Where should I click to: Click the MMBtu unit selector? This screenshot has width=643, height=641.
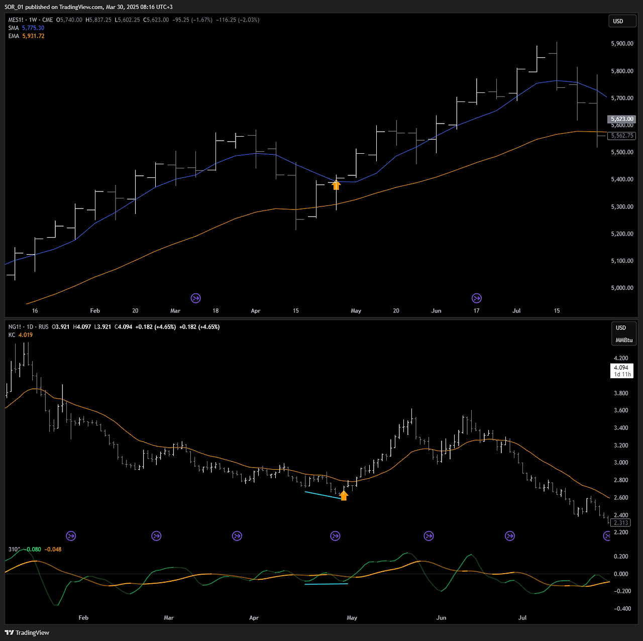pyautogui.click(x=624, y=340)
